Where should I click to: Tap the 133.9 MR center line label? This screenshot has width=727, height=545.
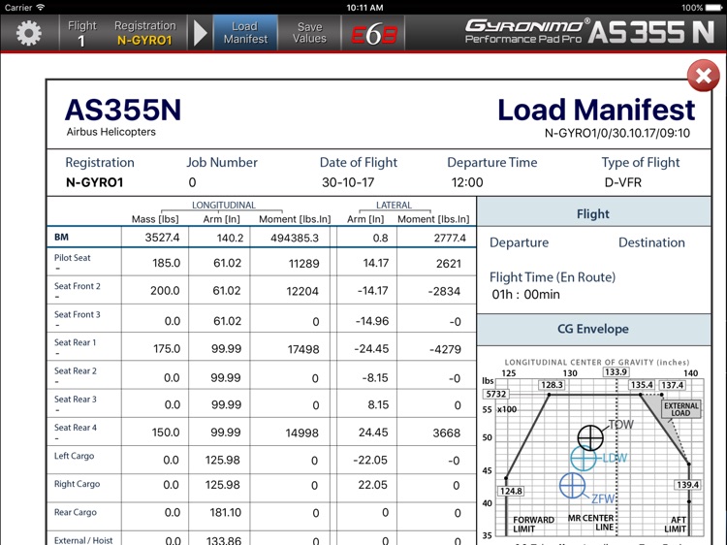pyautogui.click(x=616, y=372)
